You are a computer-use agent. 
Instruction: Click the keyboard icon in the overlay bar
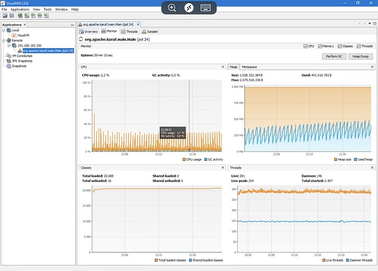(x=205, y=8)
